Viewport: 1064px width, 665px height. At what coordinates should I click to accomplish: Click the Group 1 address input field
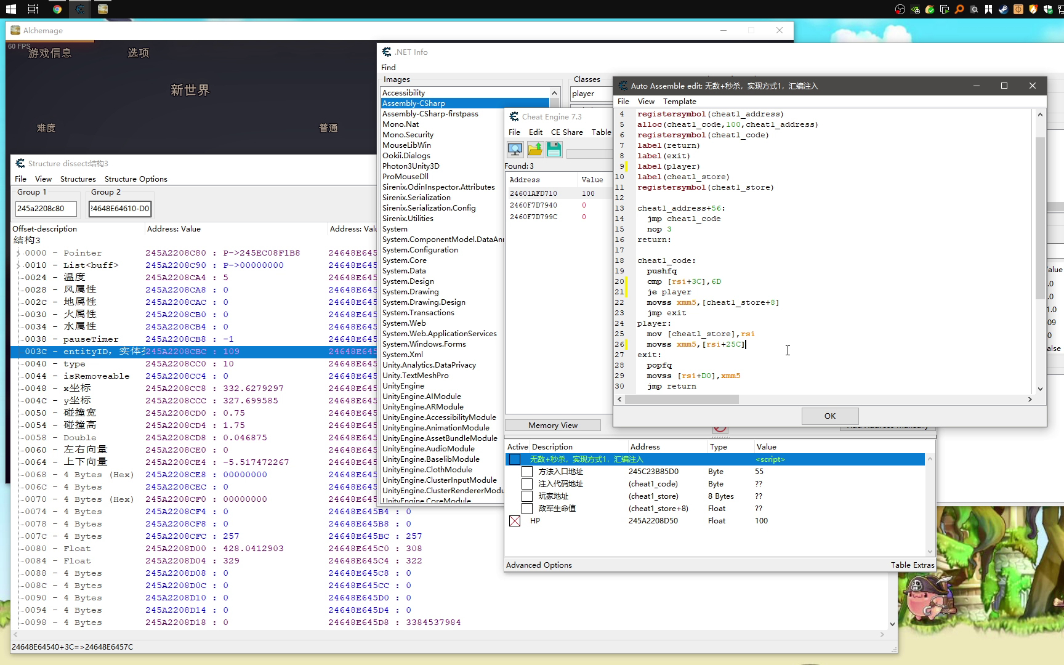click(46, 209)
